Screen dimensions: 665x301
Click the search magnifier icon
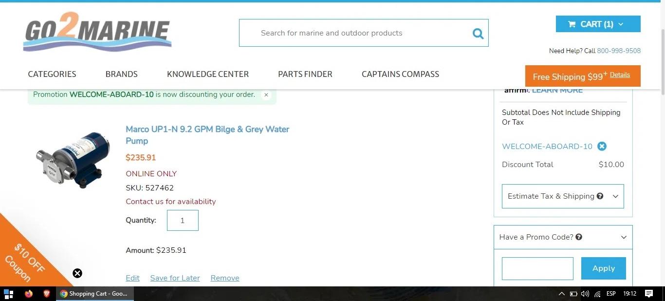[478, 33]
